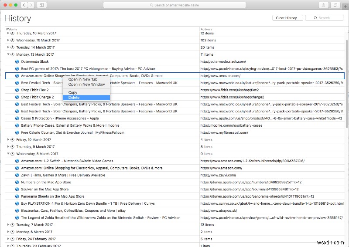The height and width of the screenshot is (247, 349).
Task: Select Battery Phone Cases mophie row title
Action: [x=70, y=125]
